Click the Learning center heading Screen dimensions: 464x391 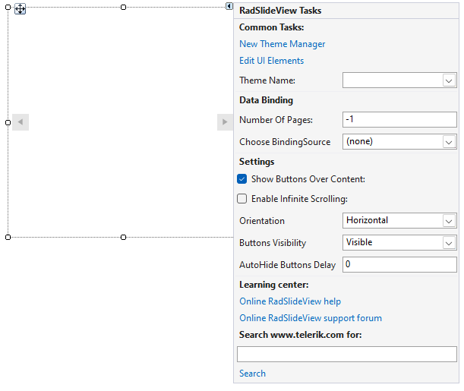273,285
